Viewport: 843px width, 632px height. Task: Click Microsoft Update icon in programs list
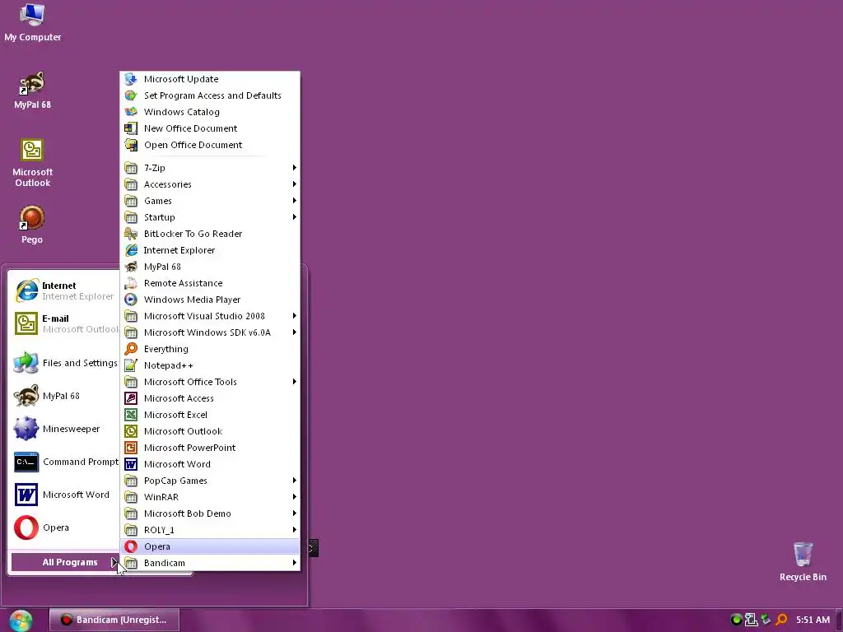(x=131, y=79)
